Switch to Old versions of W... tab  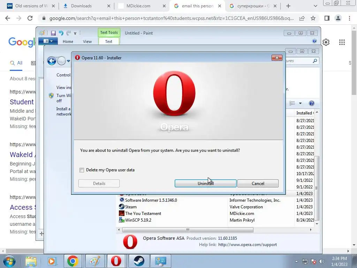coord(31,6)
